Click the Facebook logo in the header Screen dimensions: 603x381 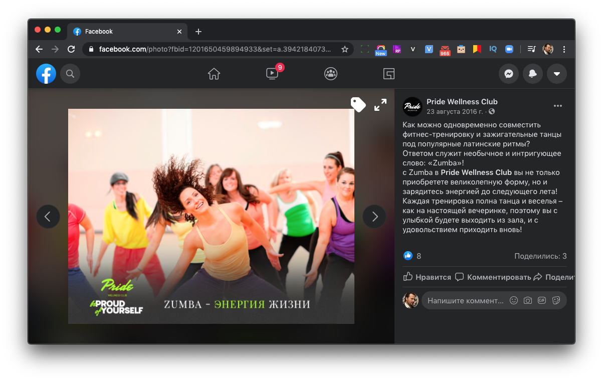pyautogui.click(x=46, y=74)
